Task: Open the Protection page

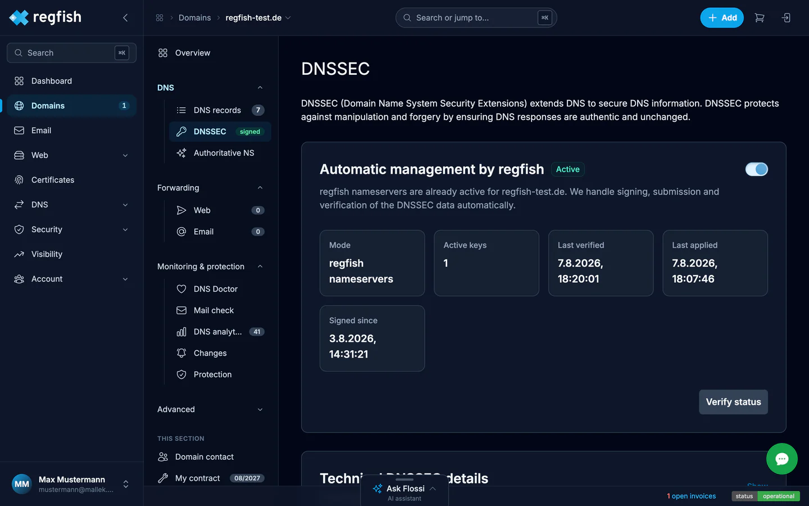Action: [x=220, y=374]
